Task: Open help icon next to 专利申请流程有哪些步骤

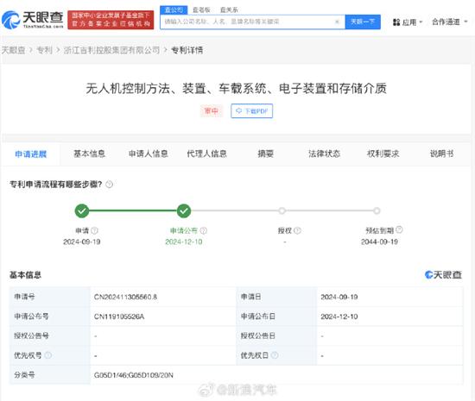Action: 110,185
